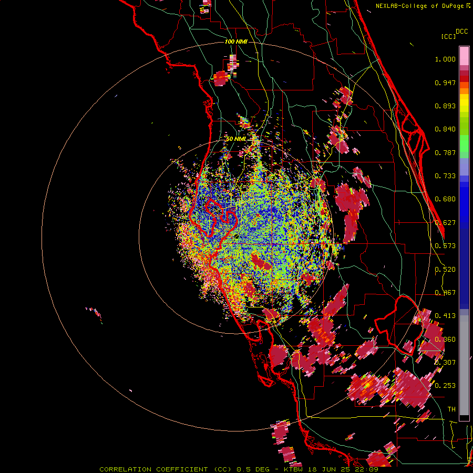Select the 0.893 legend value
This screenshot has height=473, width=473.
tap(445, 106)
